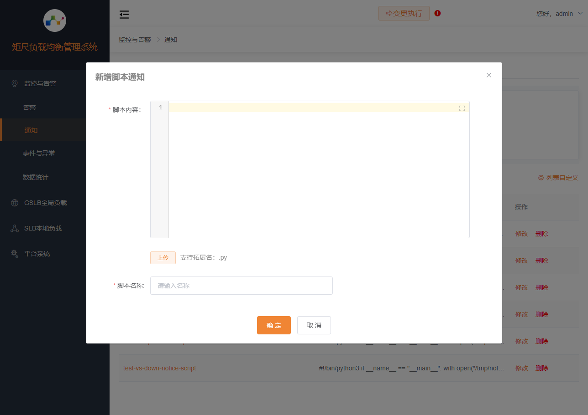Upload a .py script with 上传
Image resolution: width=588 pixels, height=415 pixels.
coord(163,257)
